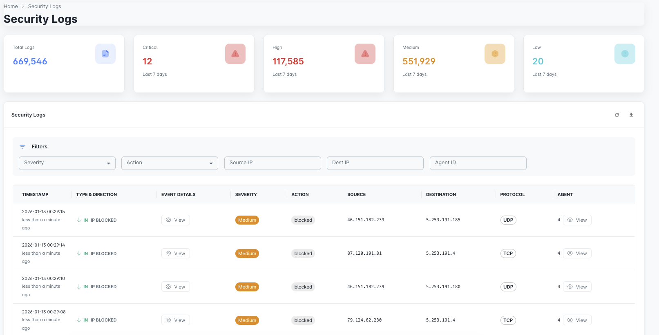Click the SOURCE column header
This screenshot has width=659, height=335.
pos(357,195)
